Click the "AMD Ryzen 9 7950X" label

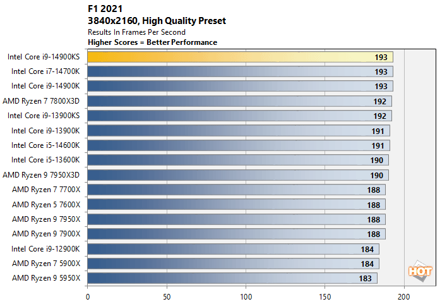46,219
